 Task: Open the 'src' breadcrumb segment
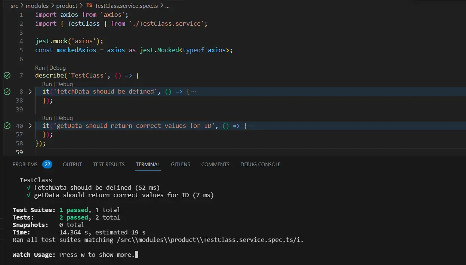point(15,6)
